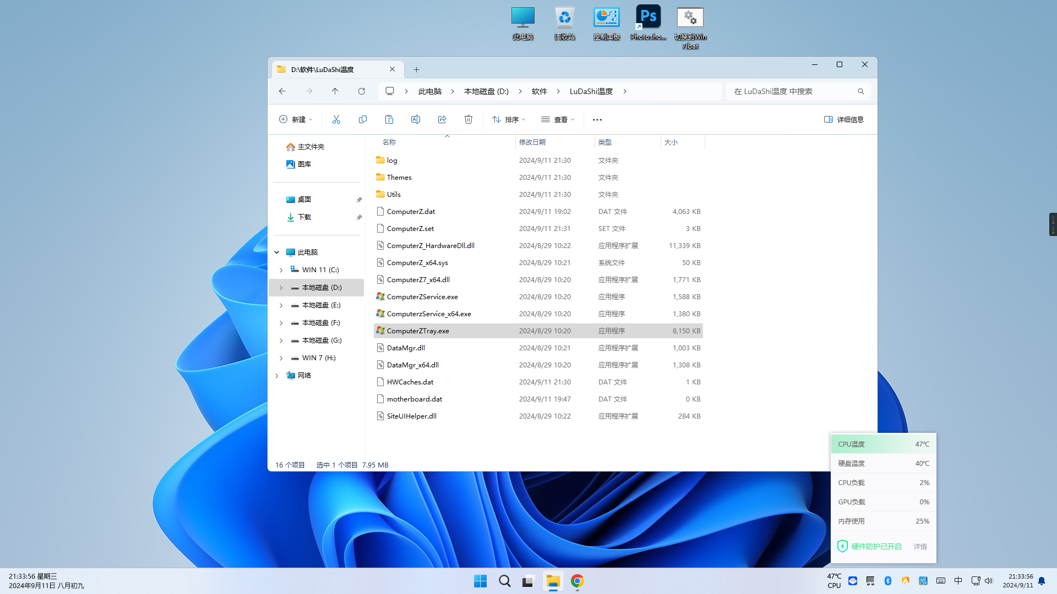Select 图库 in navigation pane

[x=304, y=164]
